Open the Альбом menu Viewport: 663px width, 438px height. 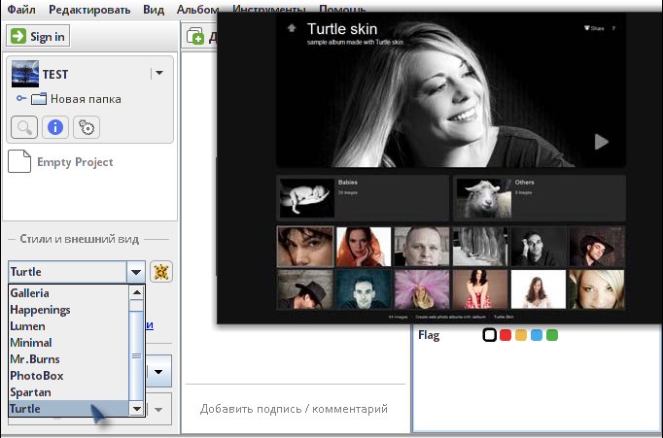(x=197, y=10)
